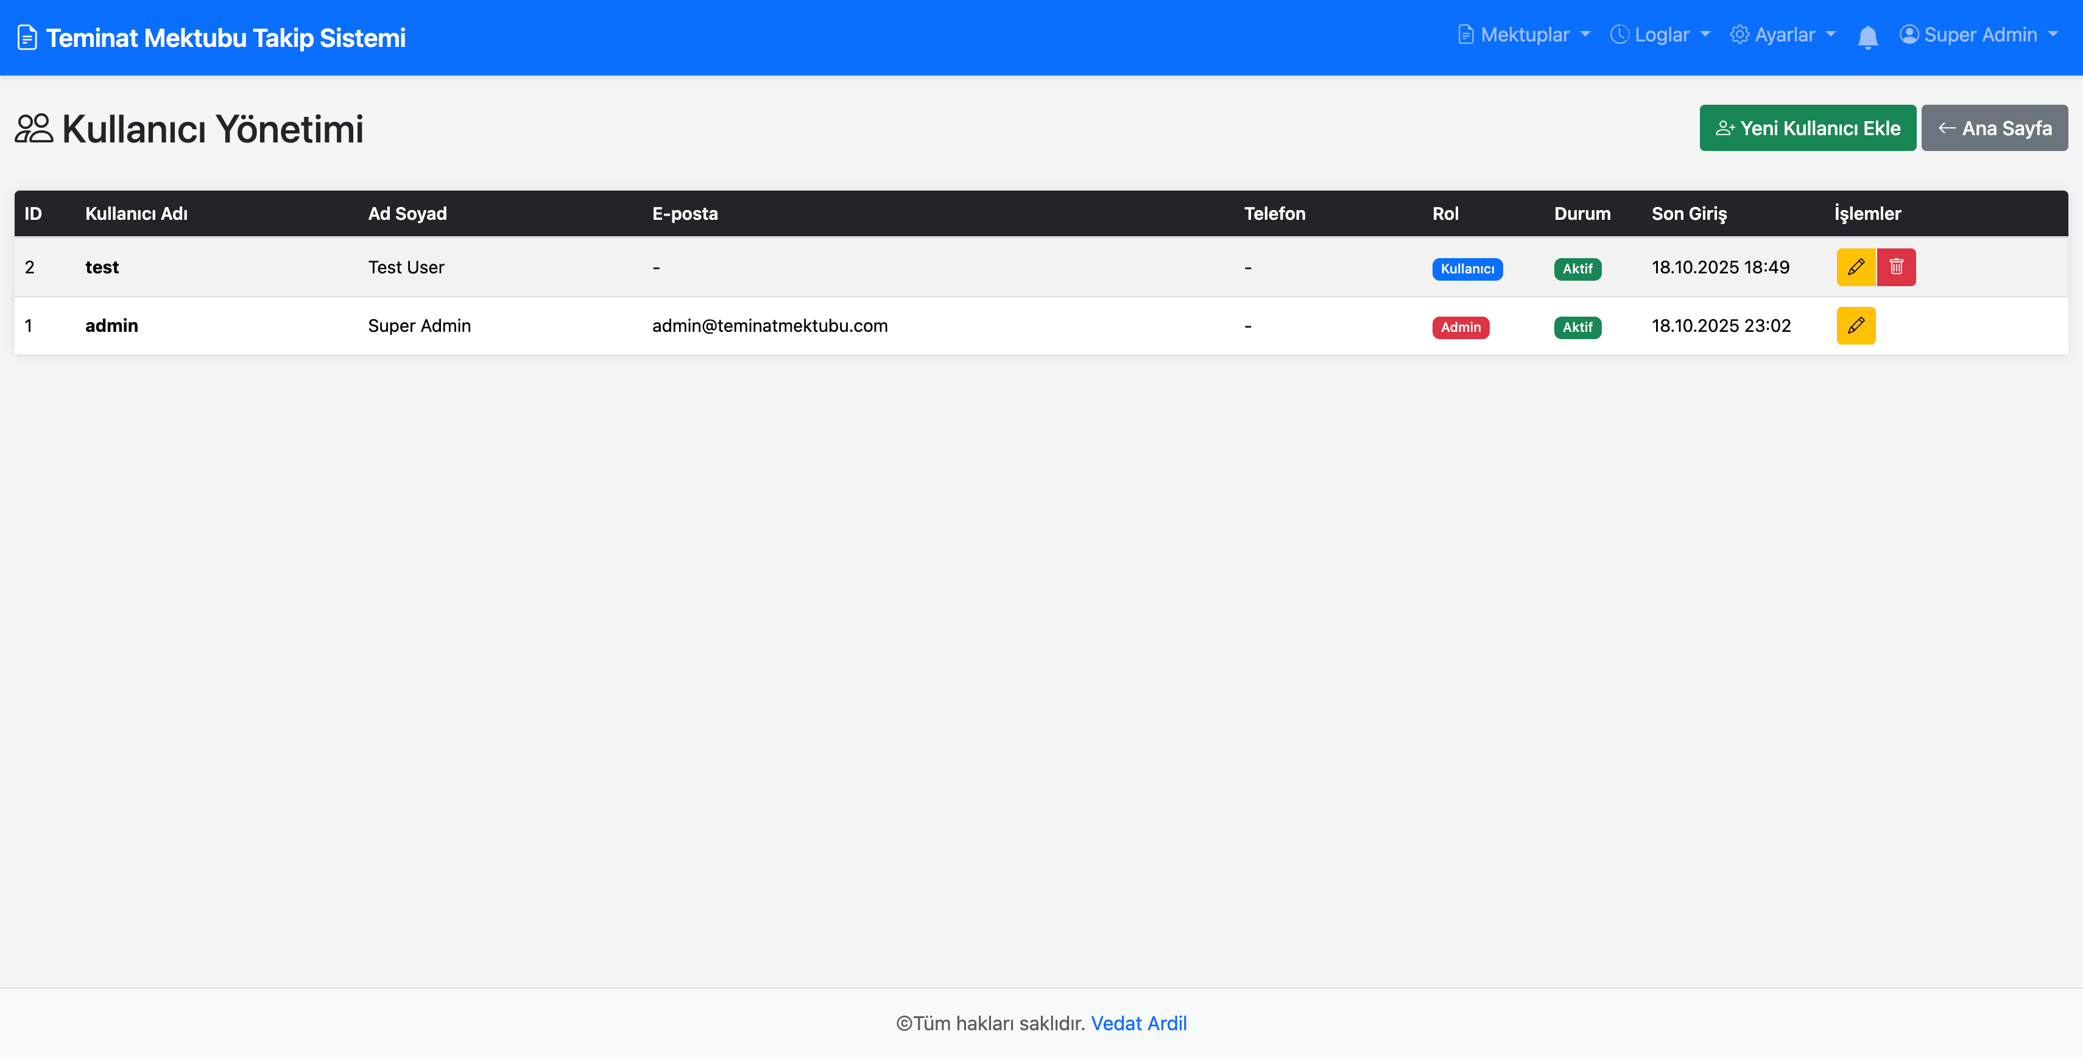Click the Teminat Mektubu Takip Sistemi title
The image size is (2083, 1057).
(225, 38)
